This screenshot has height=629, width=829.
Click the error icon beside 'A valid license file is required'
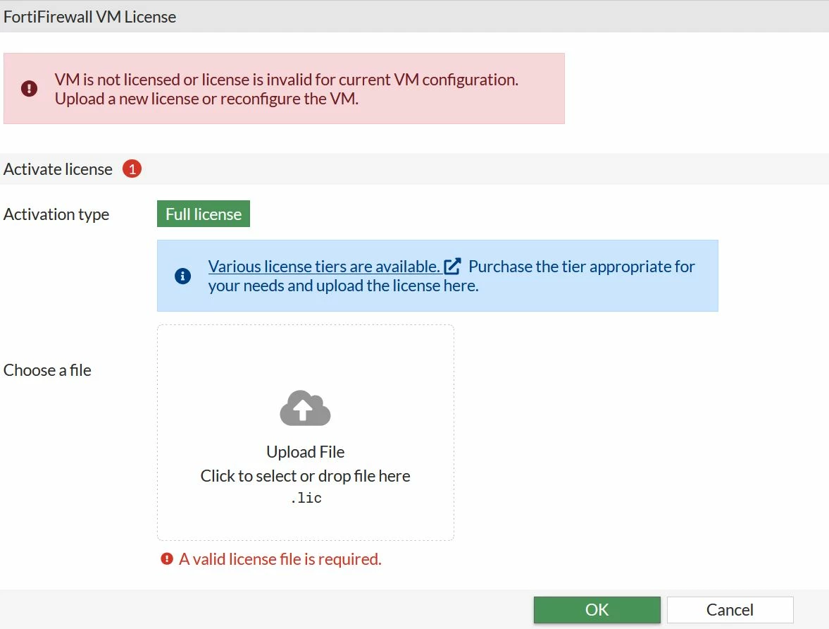point(167,558)
